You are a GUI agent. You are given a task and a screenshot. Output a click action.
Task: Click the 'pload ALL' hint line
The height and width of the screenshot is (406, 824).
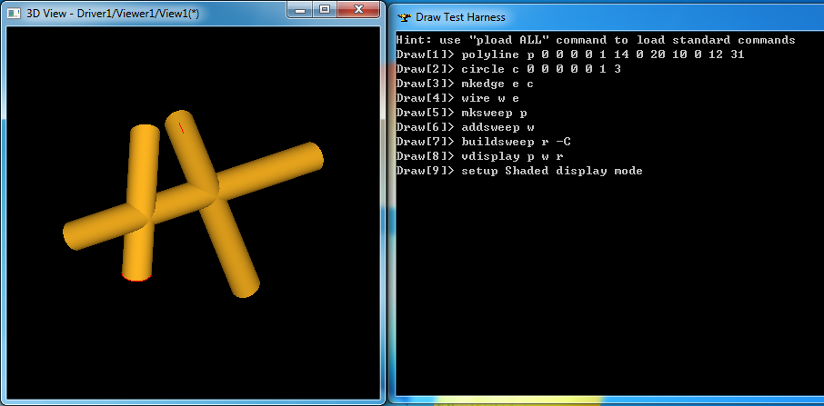[x=596, y=40]
